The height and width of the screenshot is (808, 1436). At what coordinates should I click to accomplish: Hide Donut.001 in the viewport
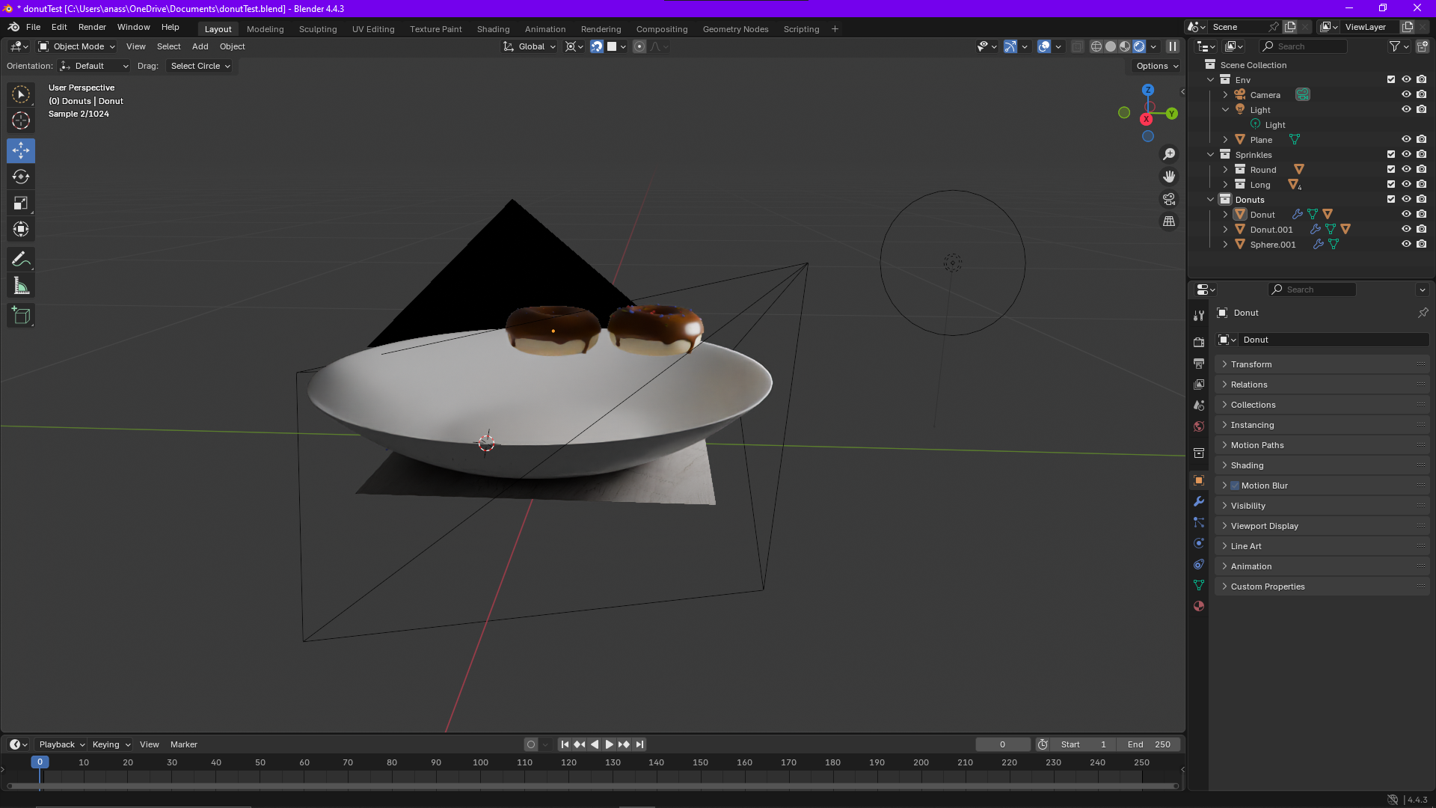click(1406, 229)
